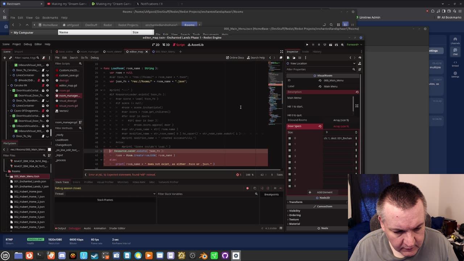Click the Filter Properties field
464x261 pixels.
(319, 69)
